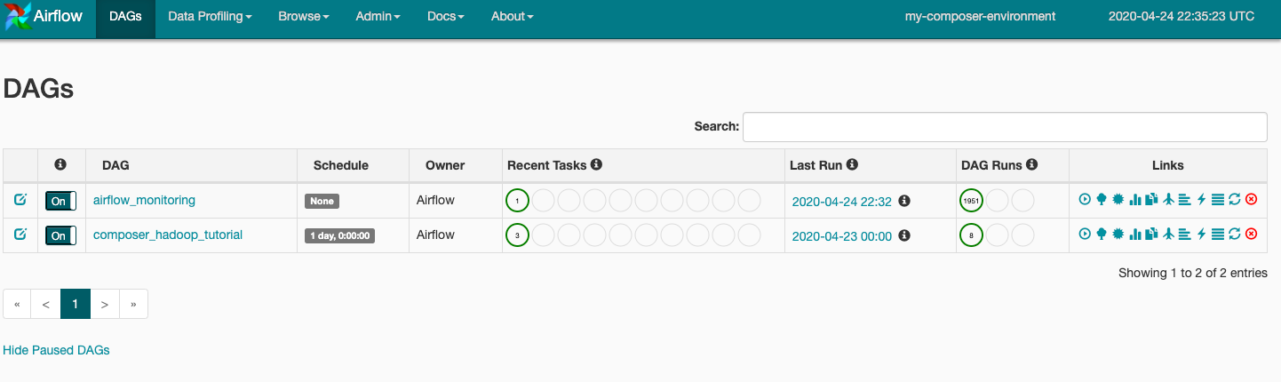Open Landing Times airplane icon for airflow_monitoring

click(1168, 200)
